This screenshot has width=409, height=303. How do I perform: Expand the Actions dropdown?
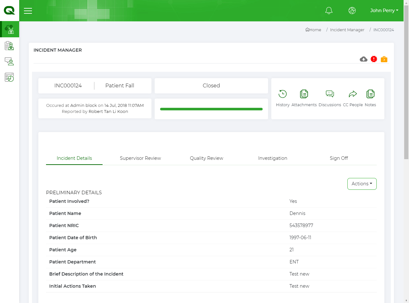[x=362, y=184]
